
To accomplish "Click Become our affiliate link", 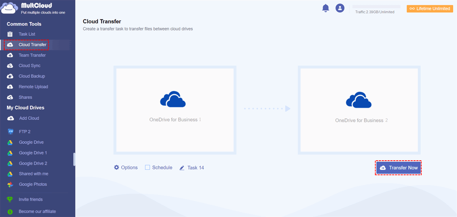I will click(x=37, y=212).
